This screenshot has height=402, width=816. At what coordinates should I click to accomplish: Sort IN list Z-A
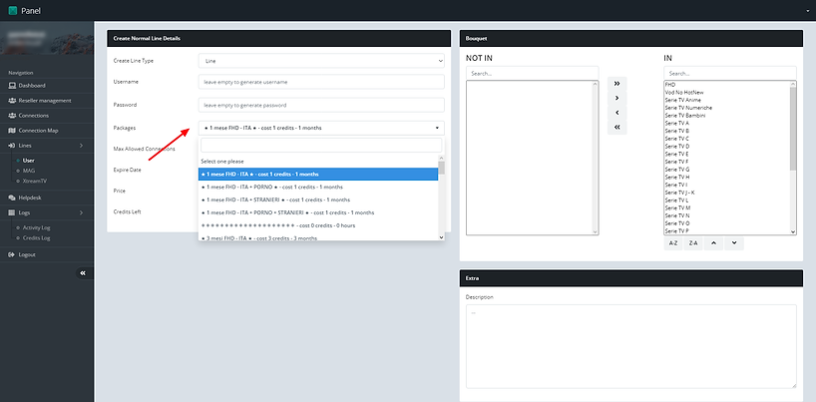[x=693, y=243]
